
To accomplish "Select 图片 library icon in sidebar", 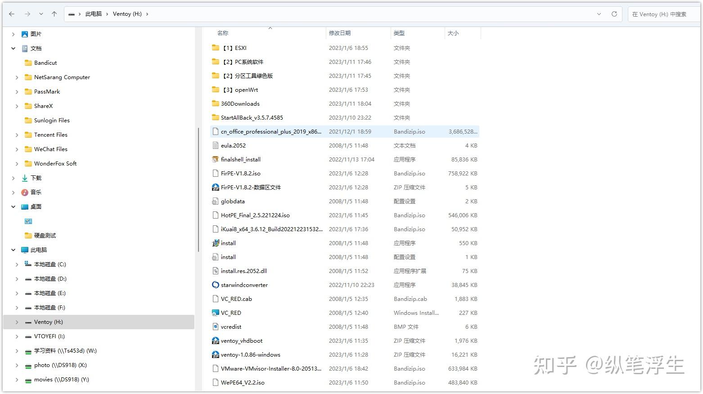I will pos(25,34).
